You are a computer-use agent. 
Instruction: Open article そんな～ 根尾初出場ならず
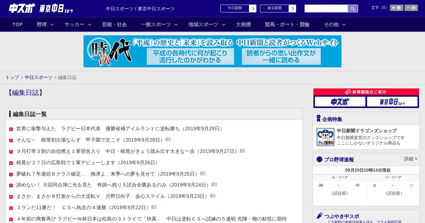(x=90, y=140)
